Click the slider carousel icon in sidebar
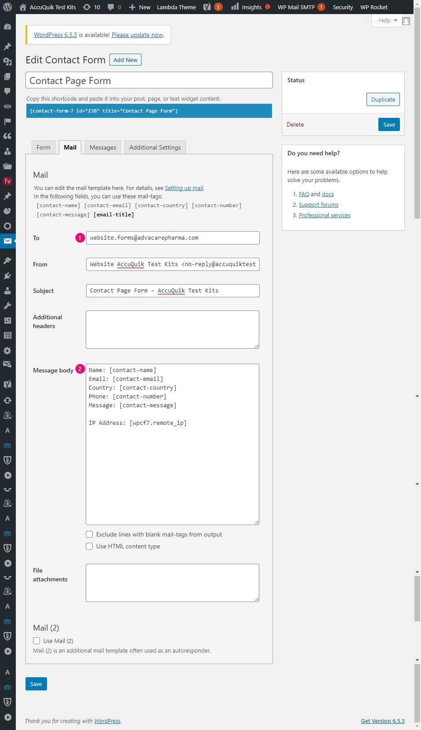 7,106
